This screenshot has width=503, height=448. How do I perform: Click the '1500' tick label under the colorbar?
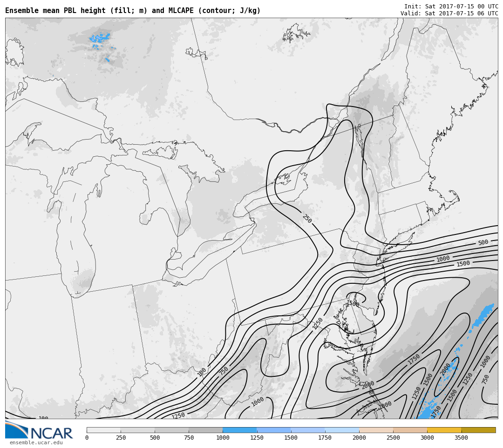[x=291, y=438]
